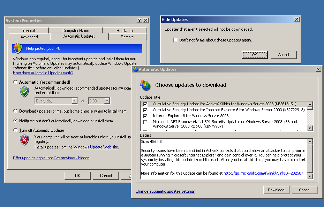Check the .NET Framework 1.1 SP1 KB979907 update
324x207 pixels.
pyautogui.click(x=145, y=122)
